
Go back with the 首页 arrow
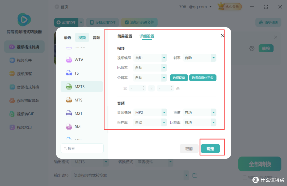[57, 7]
